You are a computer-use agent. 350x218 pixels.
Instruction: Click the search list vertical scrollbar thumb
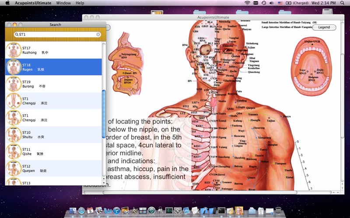pyautogui.click(x=104, y=114)
